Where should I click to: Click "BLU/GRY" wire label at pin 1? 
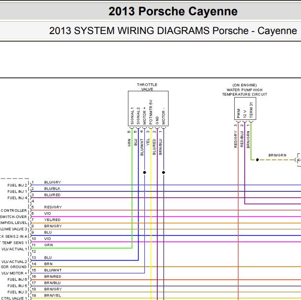click(52, 182)
